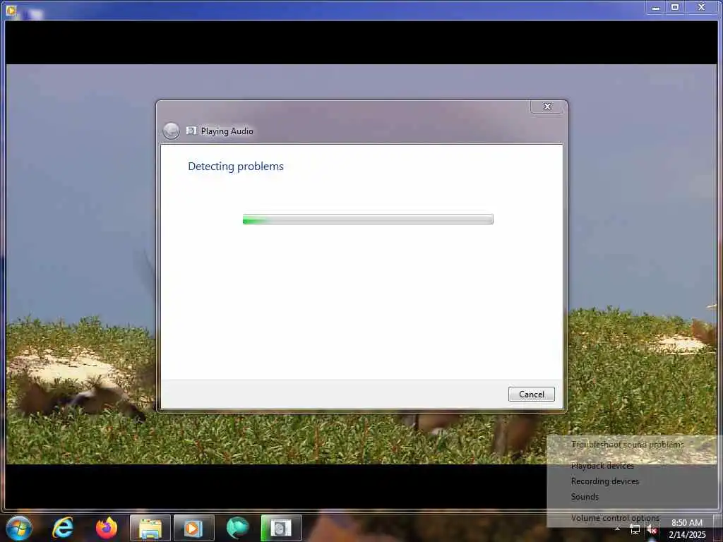The image size is (723, 542).
Task: Click the back arrow in the troubleshooter
Action: [171, 131]
